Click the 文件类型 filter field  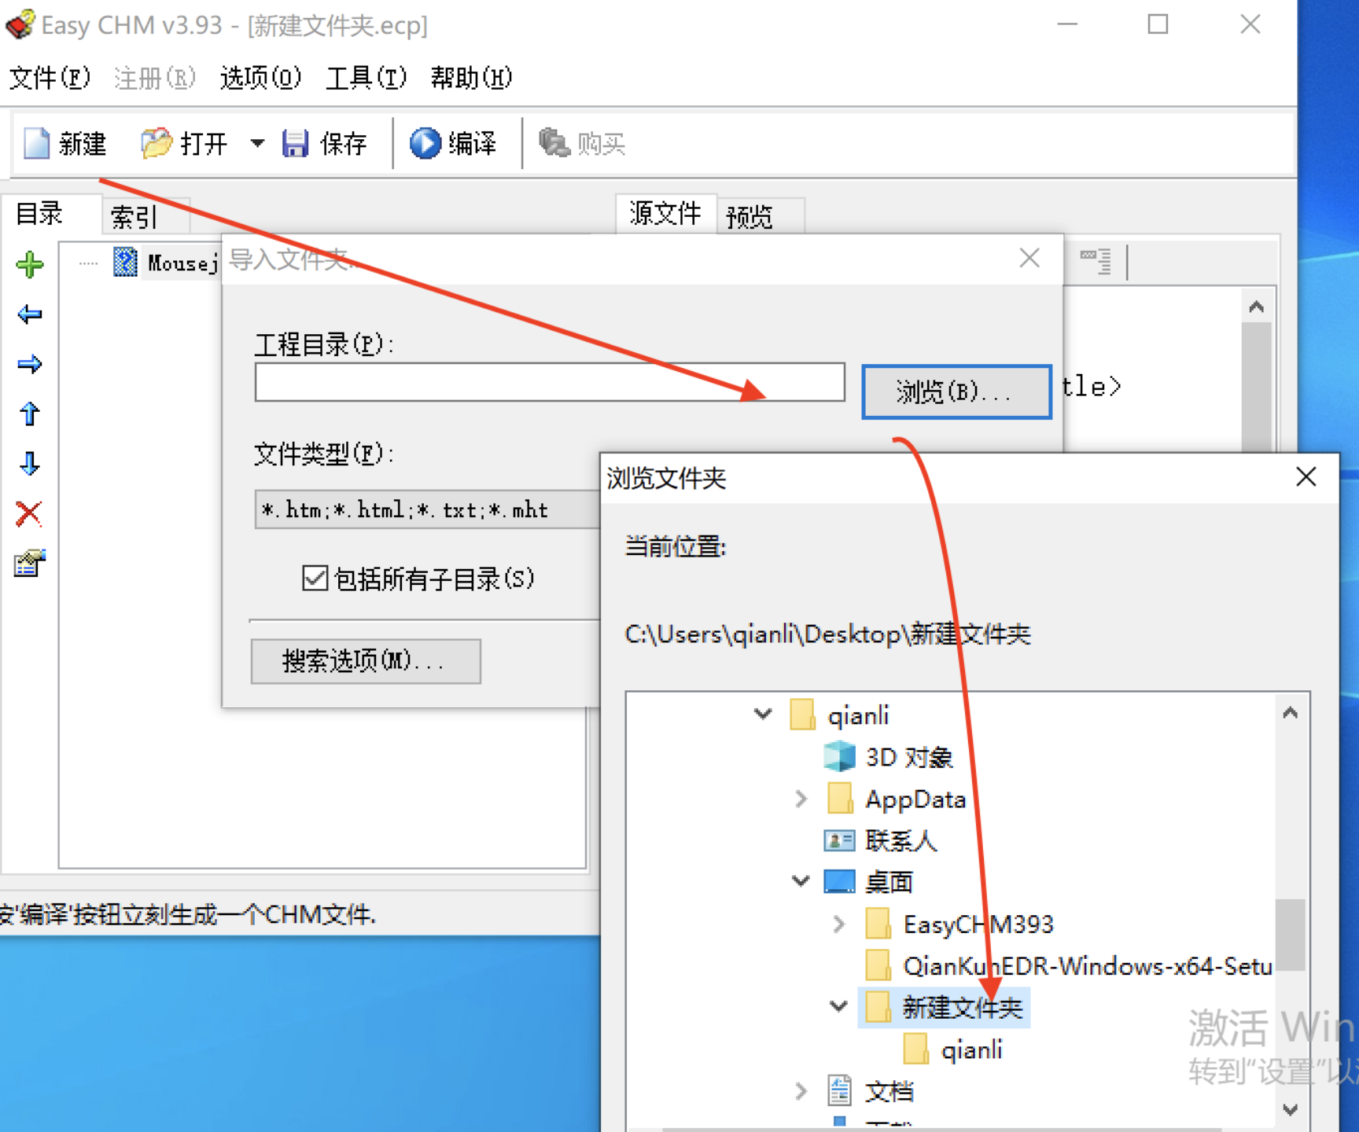coord(429,509)
